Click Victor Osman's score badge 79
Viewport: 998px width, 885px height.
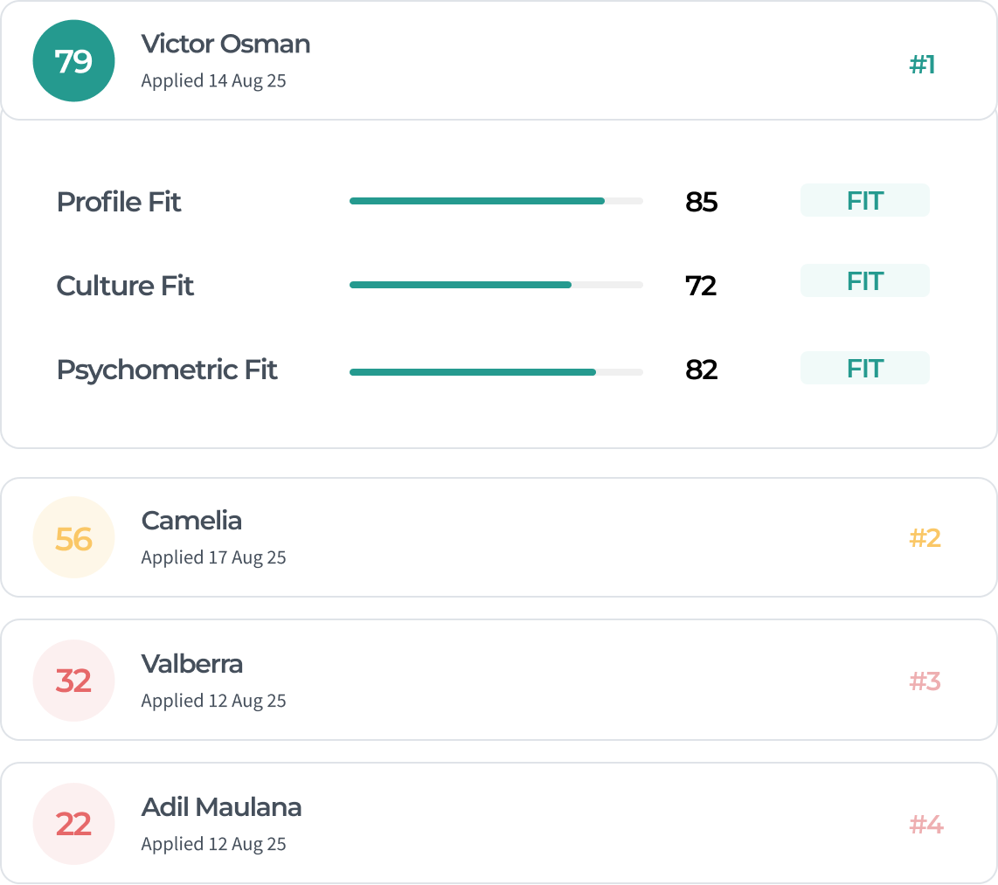pyautogui.click(x=73, y=61)
